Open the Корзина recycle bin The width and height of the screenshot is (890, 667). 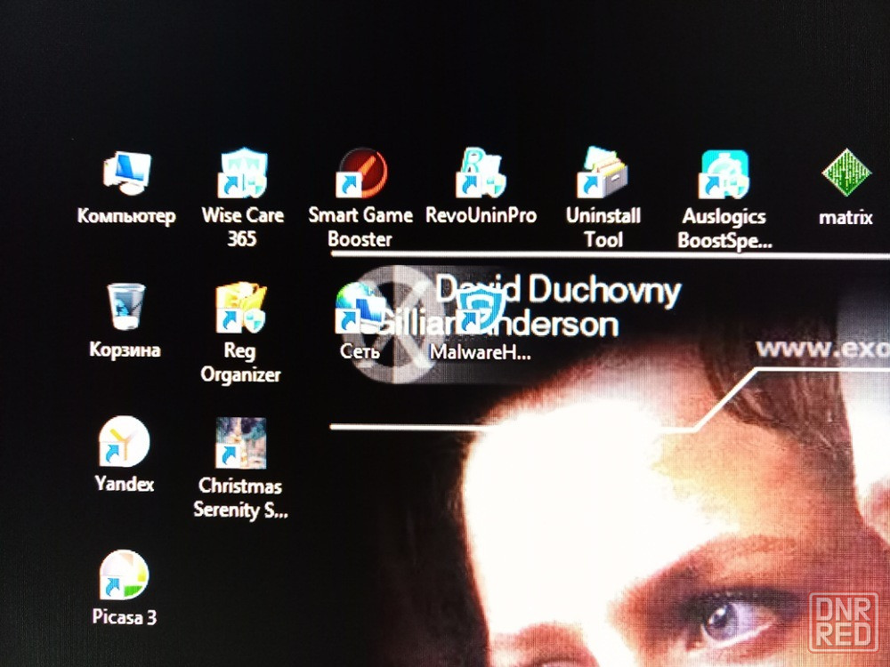(125, 308)
